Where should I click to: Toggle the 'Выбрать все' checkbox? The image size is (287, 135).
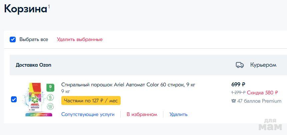tap(13, 39)
